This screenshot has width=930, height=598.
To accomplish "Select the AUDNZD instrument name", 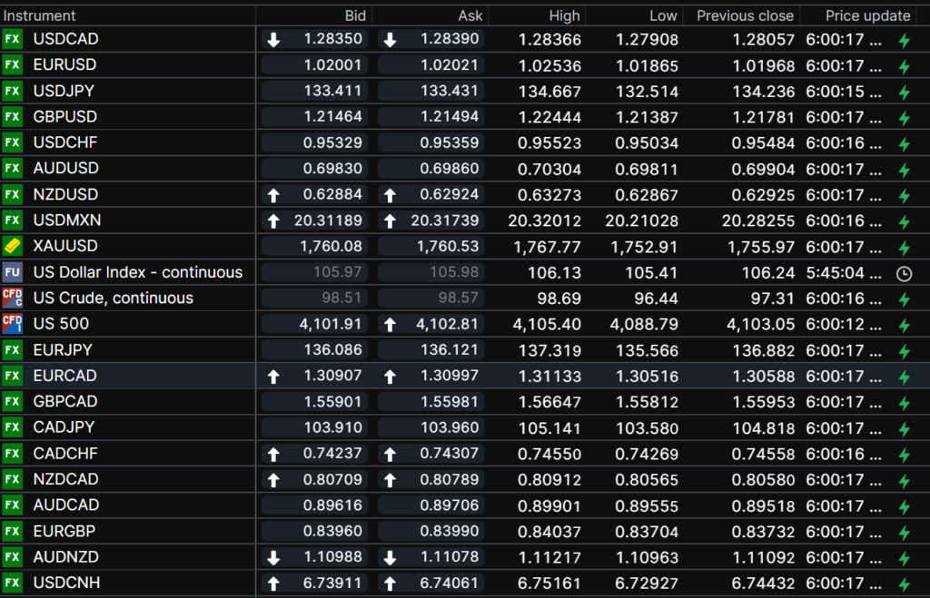I will pyautogui.click(x=66, y=557).
